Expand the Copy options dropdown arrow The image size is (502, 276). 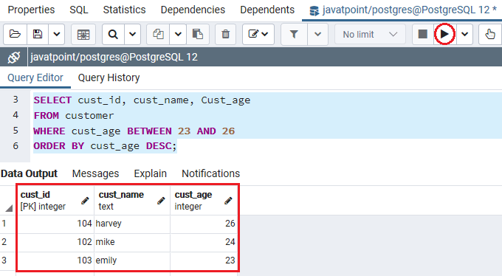pyautogui.click(x=178, y=34)
